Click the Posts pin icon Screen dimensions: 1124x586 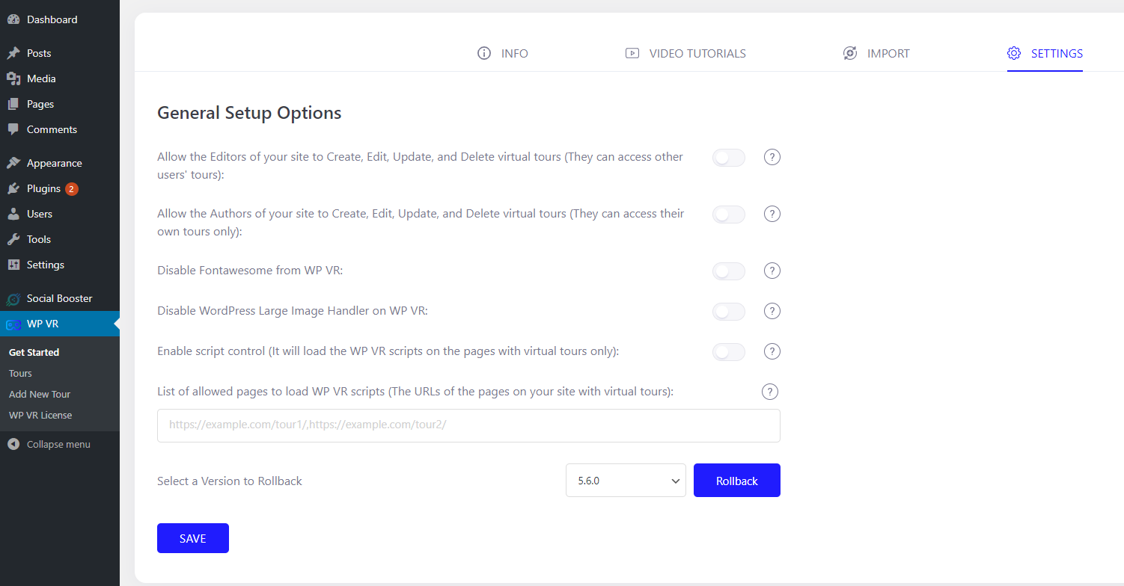coord(13,53)
